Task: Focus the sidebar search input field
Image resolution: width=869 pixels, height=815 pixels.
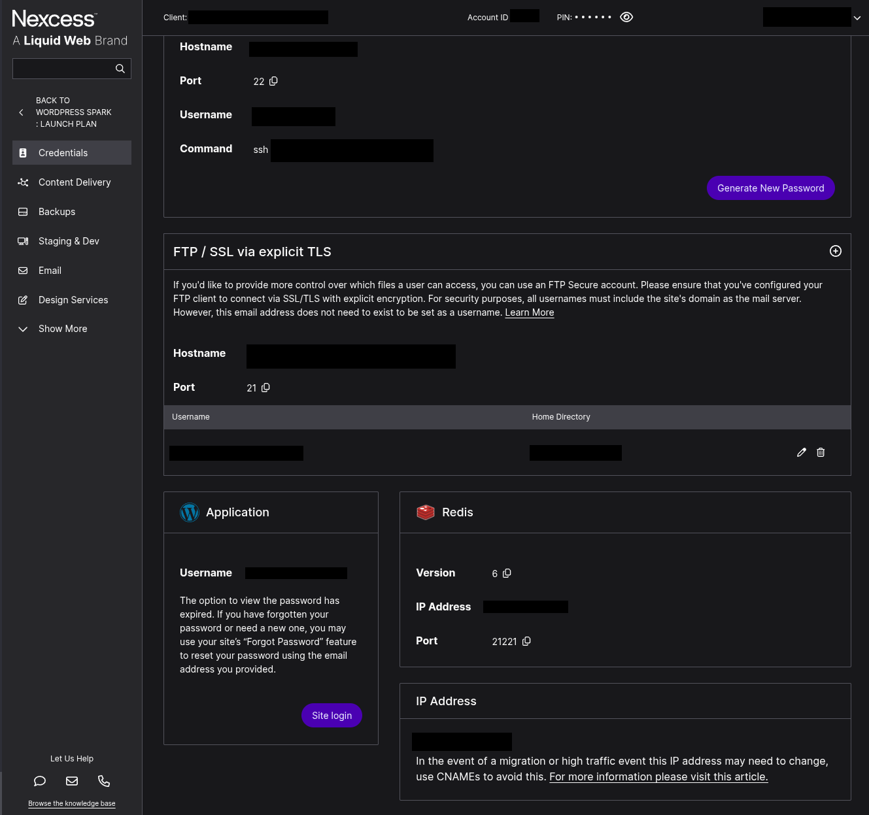Action: pyautogui.click(x=63, y=69)
